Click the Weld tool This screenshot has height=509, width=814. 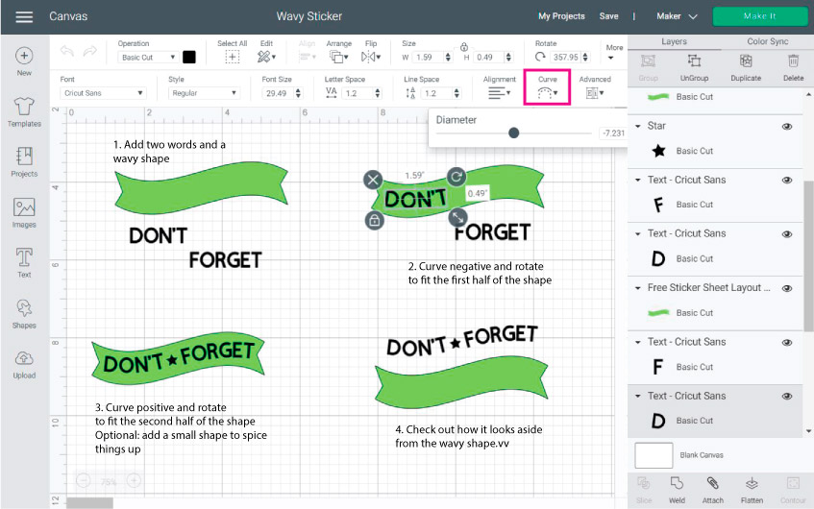coord(677,490)
